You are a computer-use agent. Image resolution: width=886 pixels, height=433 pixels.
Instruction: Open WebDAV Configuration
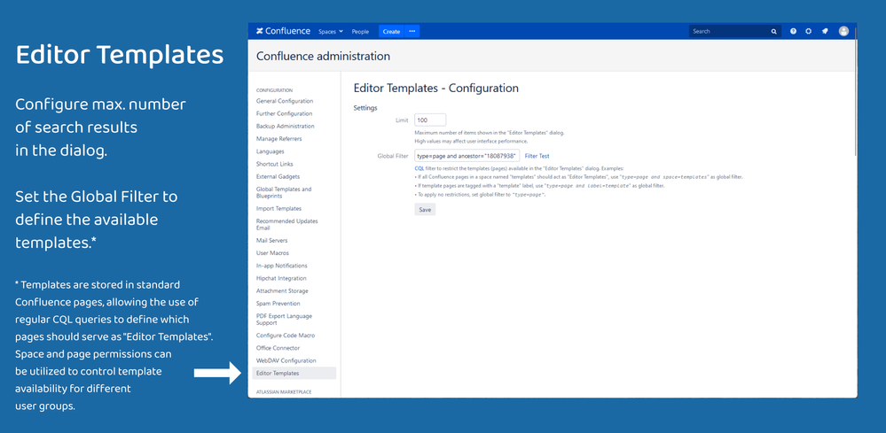pyautogui.click(x=286, y=360)
